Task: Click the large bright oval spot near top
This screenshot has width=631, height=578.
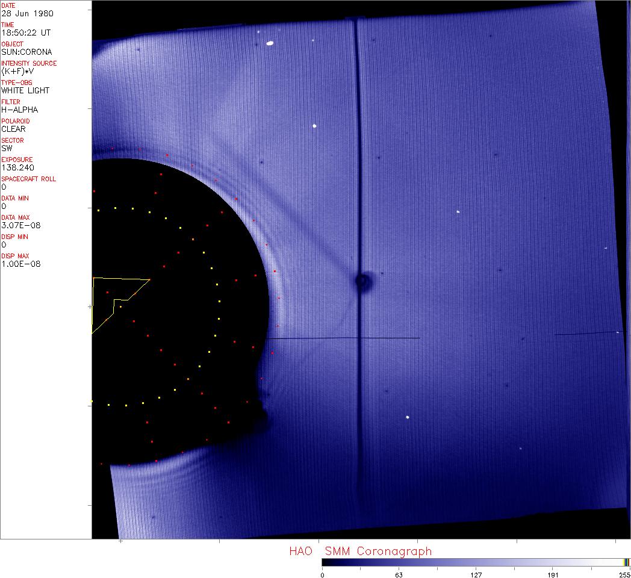Action: click(270, 43)
